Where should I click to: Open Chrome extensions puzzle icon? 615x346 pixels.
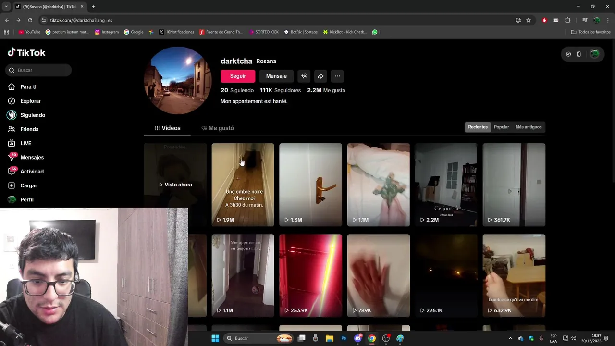point(568,20)
